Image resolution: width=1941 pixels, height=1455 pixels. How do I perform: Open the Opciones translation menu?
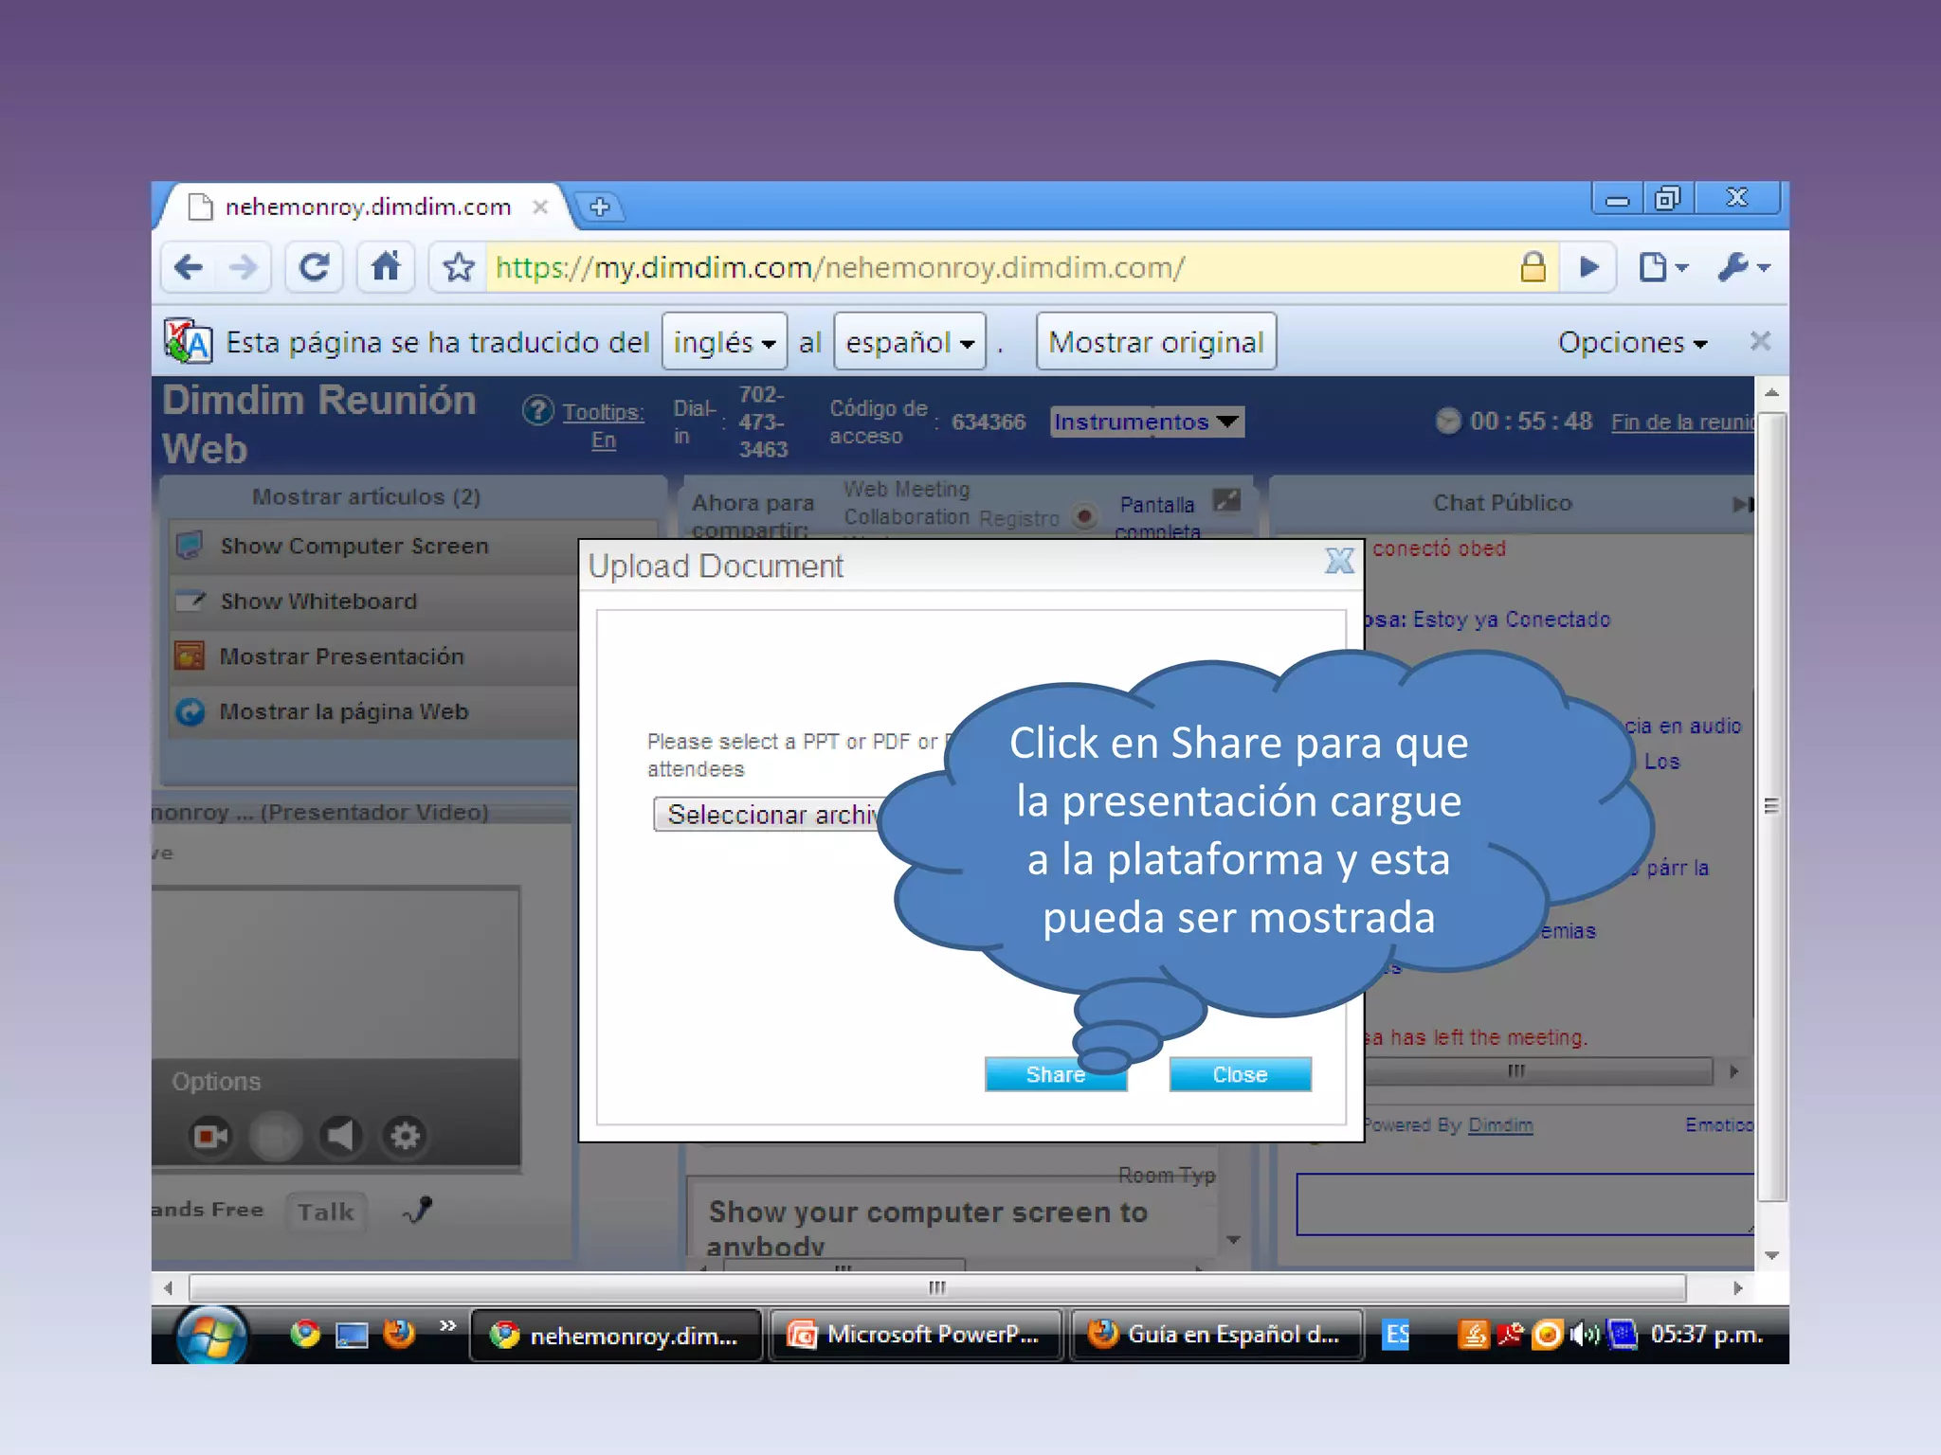pyautogui.click(x=1632, y=342)
